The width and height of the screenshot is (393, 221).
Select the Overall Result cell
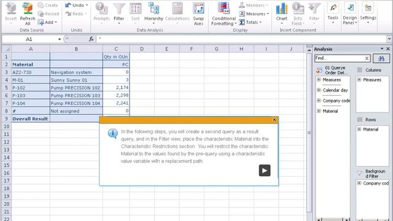31,118
